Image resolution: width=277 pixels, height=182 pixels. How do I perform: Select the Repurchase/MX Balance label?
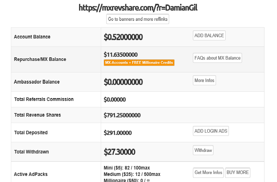40,59
